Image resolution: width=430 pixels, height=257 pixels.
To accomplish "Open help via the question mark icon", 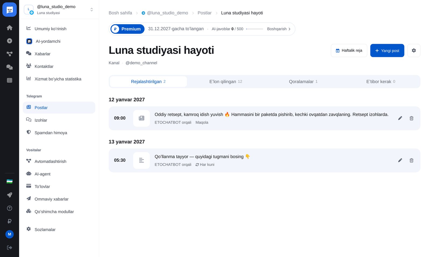I will point(9,208).
